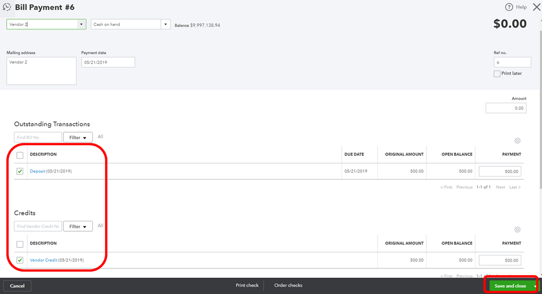Screen dimensions: 542x294
Task: Open Credits table settings gear
Action: pyautogui.click(x=517, y=230)
